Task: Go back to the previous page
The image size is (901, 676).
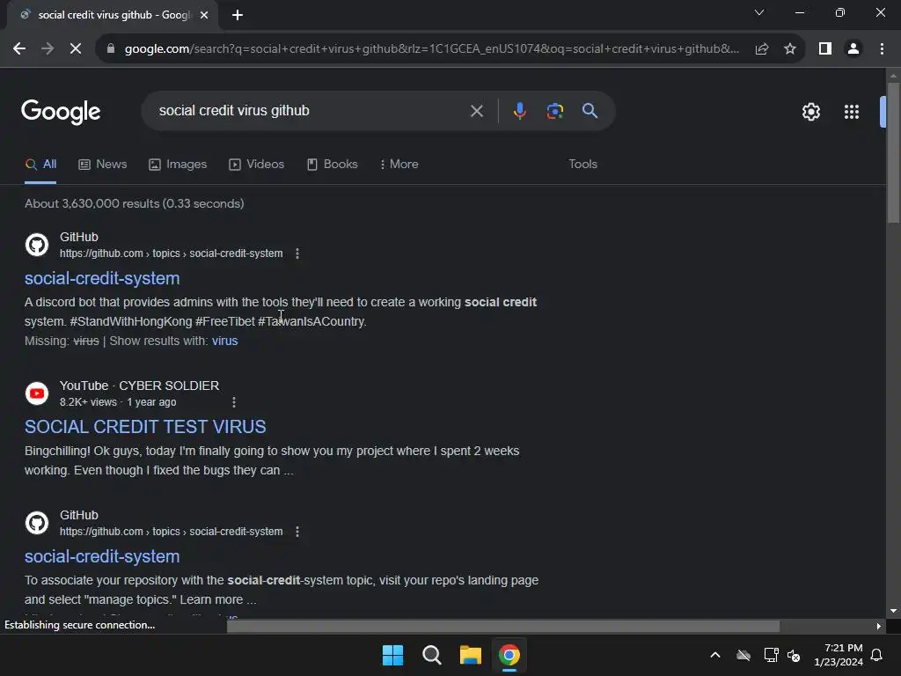Action: pos(19,49)
